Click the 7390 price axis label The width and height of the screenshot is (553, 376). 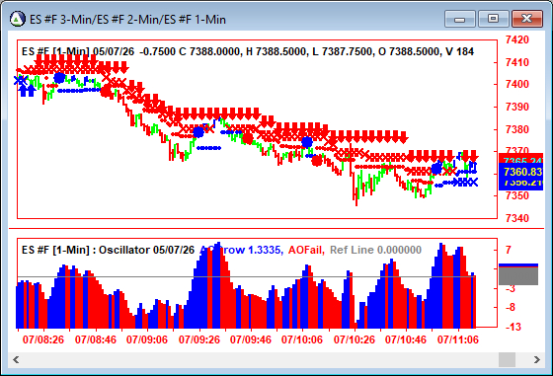pos(517,107)
